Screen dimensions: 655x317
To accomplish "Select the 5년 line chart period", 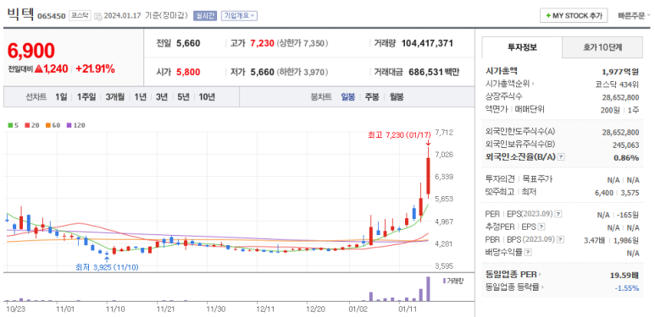I will pos(183,97).
